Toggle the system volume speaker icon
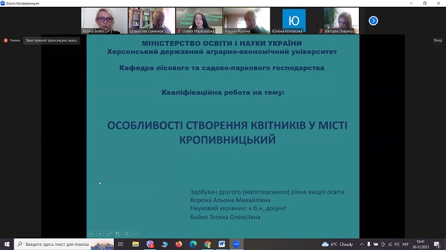The image size is (446, 250). tap(397, 245)
